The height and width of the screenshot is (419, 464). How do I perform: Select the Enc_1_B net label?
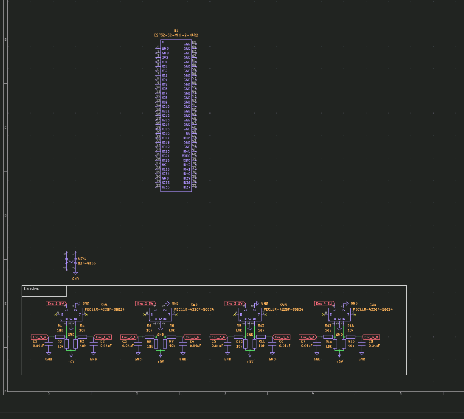[102, 337]
